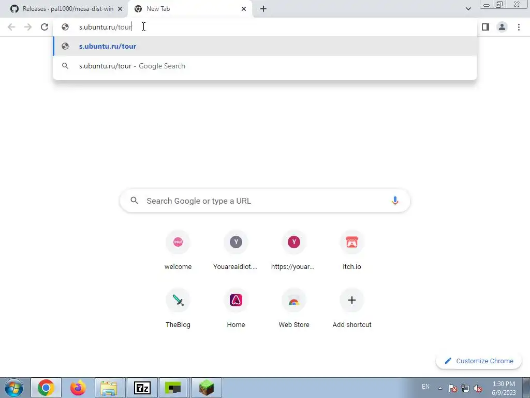This screenshot has width=530, height=398.
Task: Choose the s.ubuntu.ru/tour URL suggestion
Action: coord(265,46)
